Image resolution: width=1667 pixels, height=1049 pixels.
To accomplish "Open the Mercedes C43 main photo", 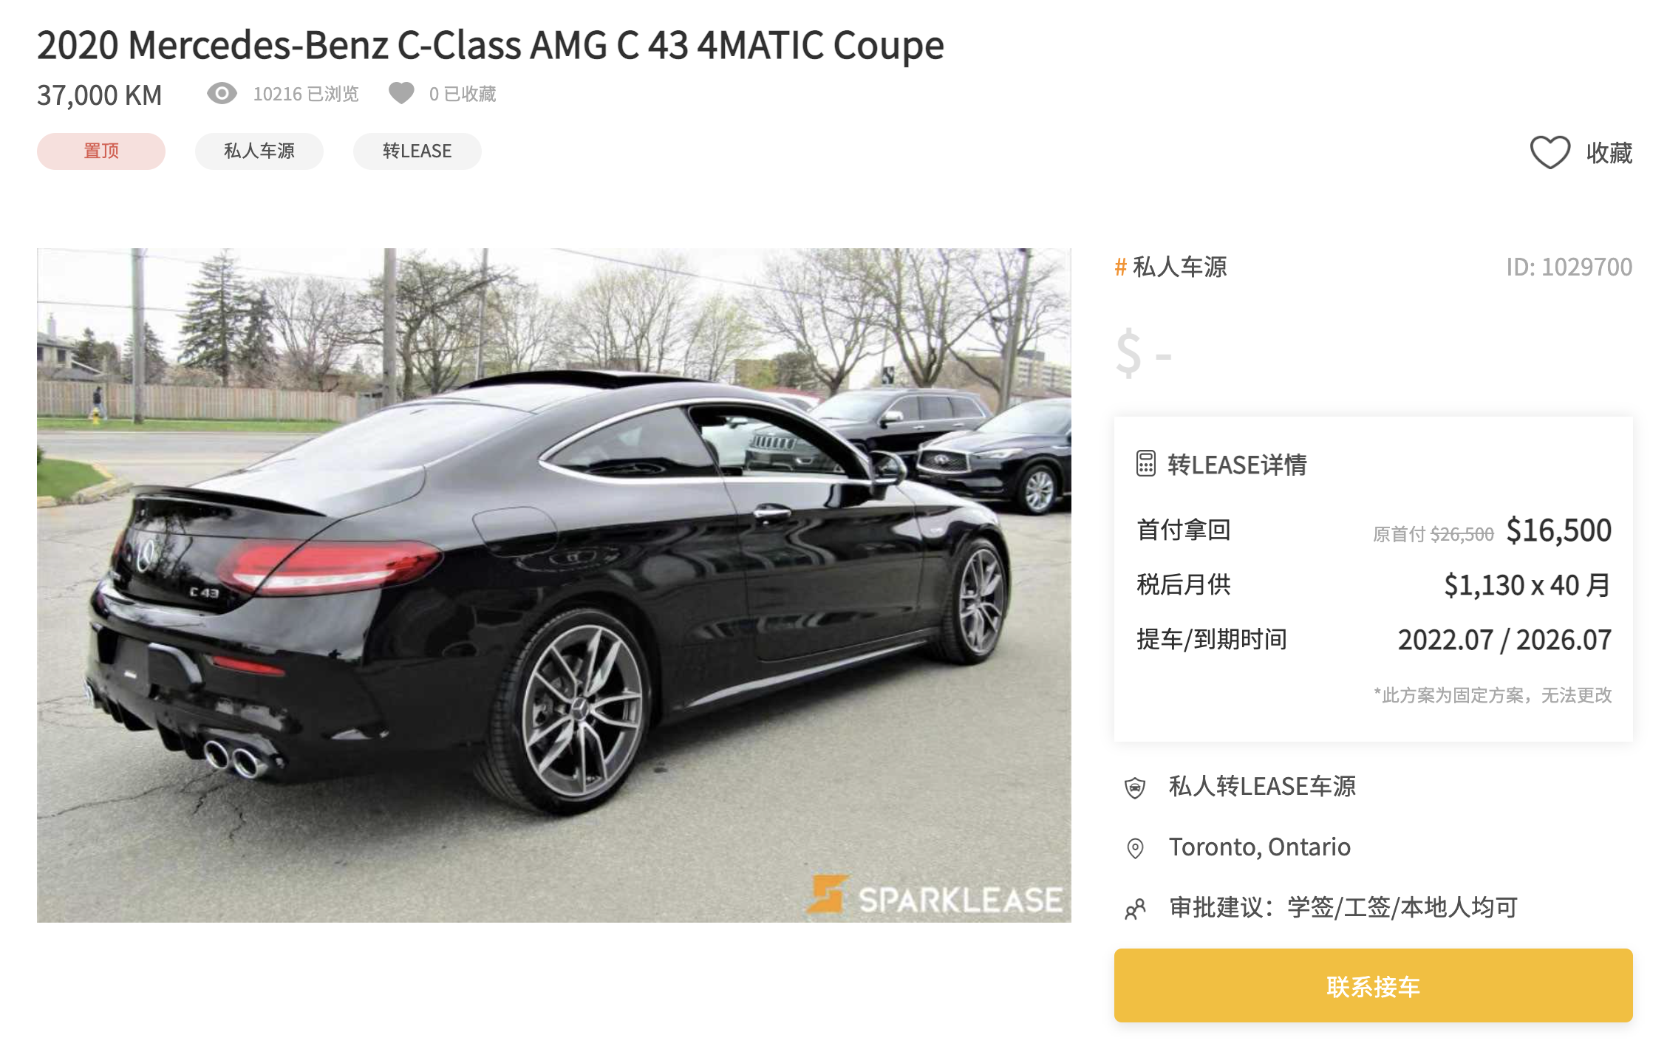I will click(x=554, y=585).
